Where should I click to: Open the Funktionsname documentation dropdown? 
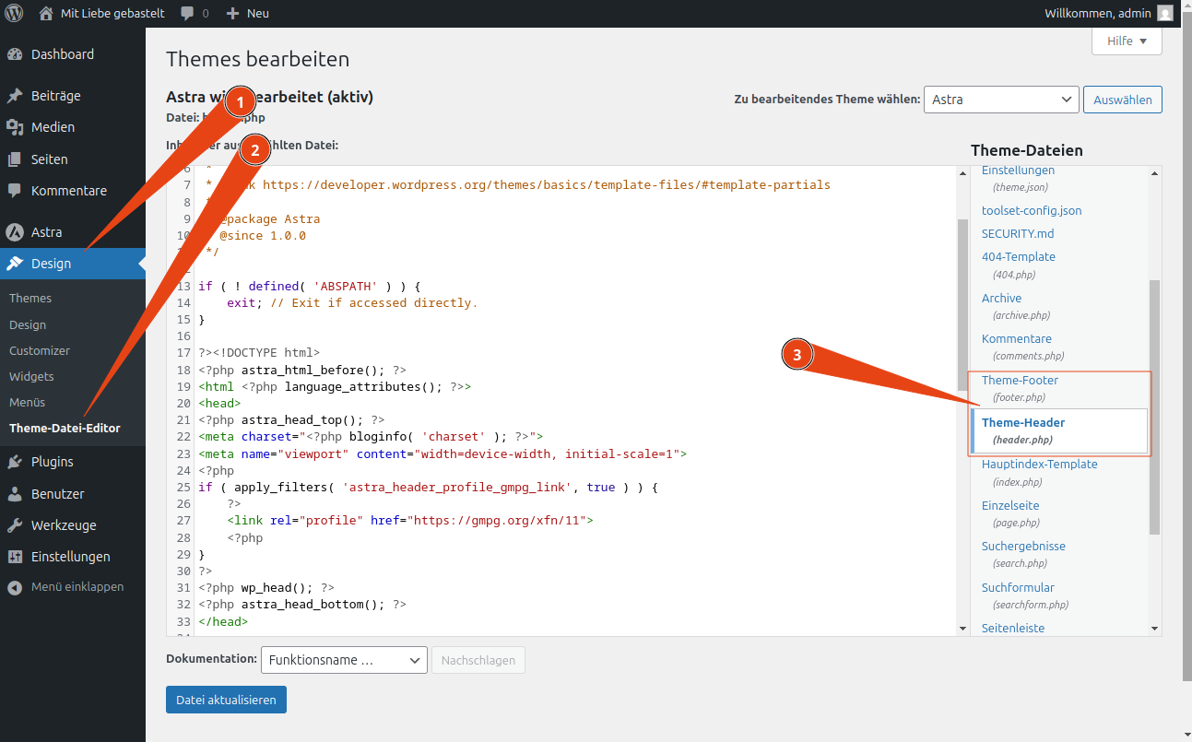click(345, 660)
